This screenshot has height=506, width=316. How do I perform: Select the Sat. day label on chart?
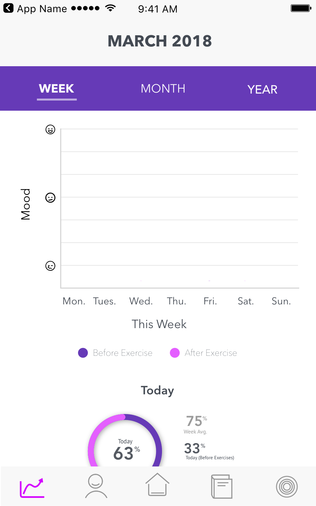click(x=246, y=301)
